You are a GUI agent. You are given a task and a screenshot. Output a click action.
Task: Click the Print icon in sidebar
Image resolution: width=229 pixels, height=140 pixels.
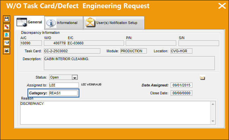tap(7, 51)
